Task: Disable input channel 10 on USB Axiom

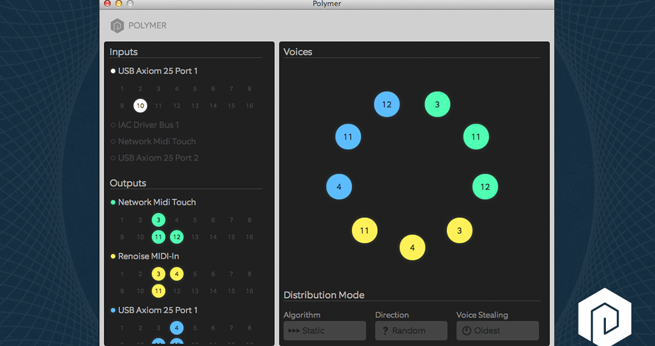Action: 140,106
